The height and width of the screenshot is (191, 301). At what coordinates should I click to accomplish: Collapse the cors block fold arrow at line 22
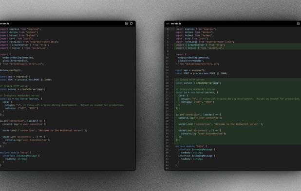pos(170,95)
